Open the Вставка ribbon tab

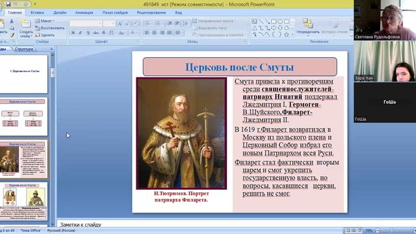(37, 12)
